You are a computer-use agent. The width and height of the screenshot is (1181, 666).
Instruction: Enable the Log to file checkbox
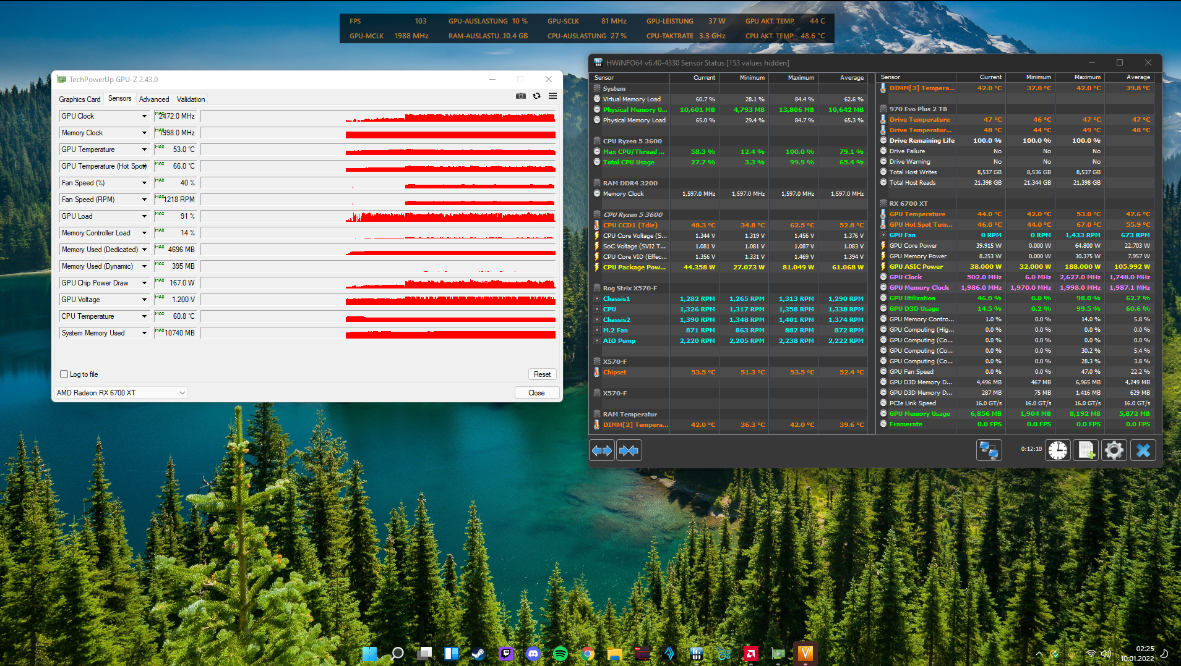coord(64,374)
